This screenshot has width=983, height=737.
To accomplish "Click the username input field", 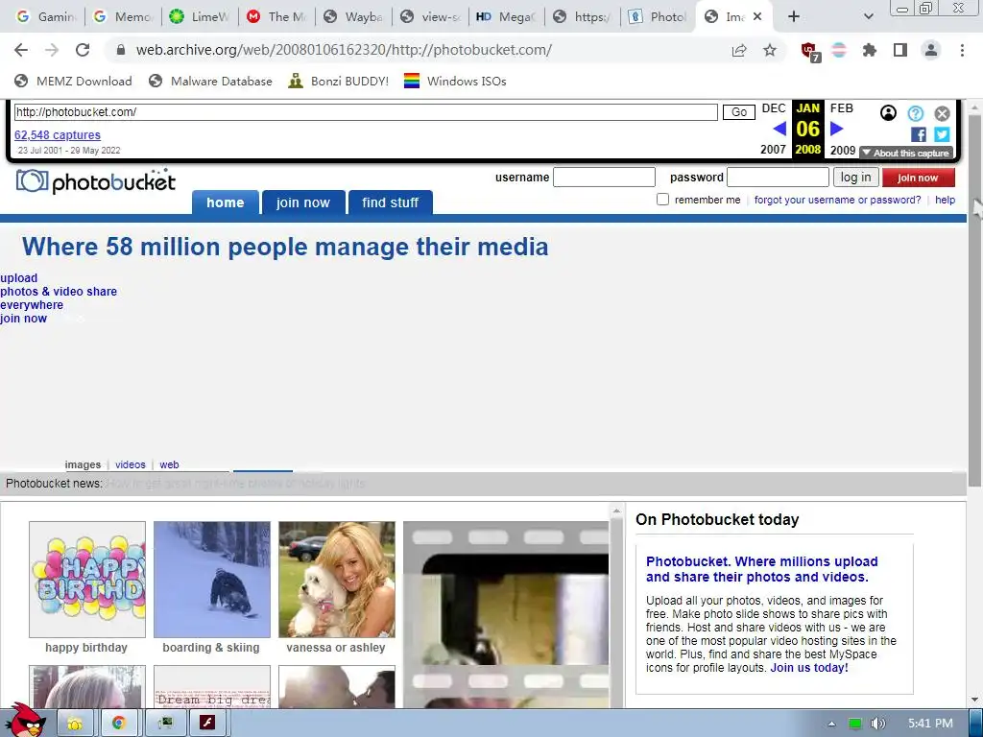I will pyautogui.click(x=604, y=178).
